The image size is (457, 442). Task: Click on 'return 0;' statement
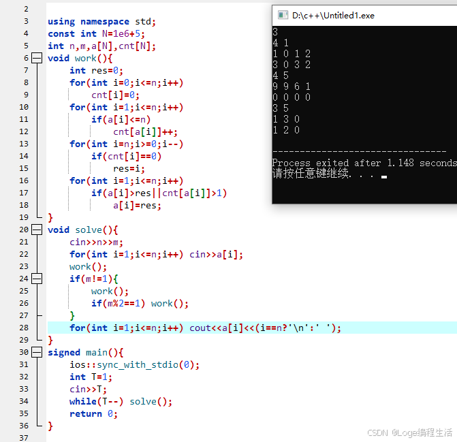(x=93, y=414)
